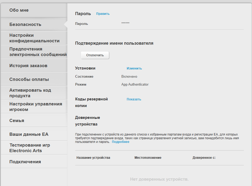This screenshot has width=252, height=186.
Task: Click Показать link for backup codes
Action: click(x=134, y=100)
